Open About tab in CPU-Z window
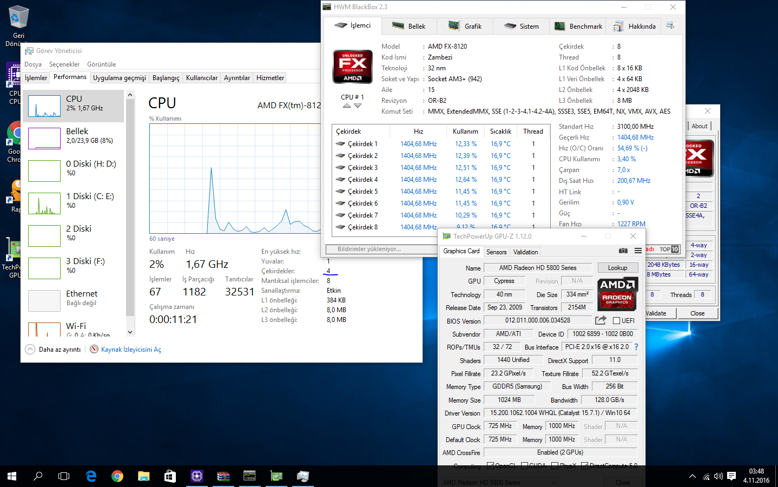Viewport: 778px width, 487px height. (x=699, y=126)
